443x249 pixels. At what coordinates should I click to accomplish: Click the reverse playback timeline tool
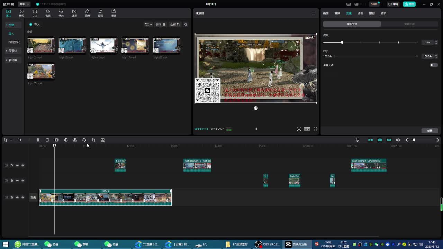[66, 140]
